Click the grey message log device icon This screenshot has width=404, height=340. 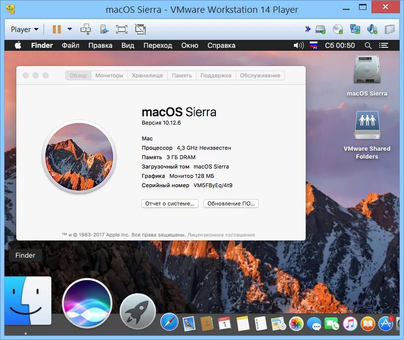tap(390, 29)
